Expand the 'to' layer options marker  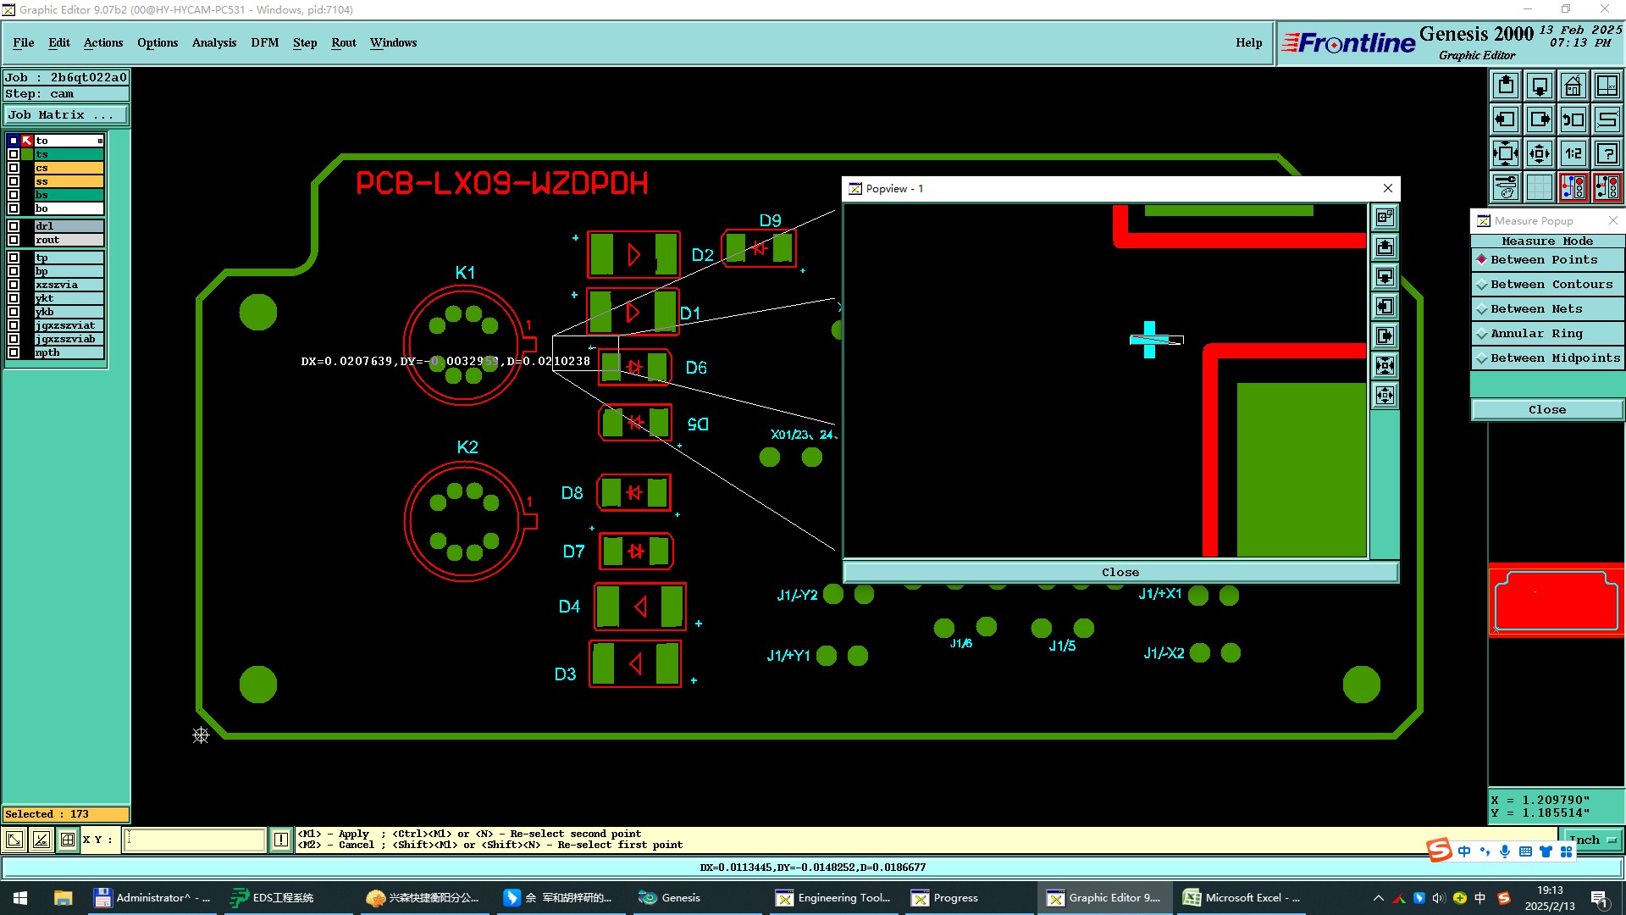[100, 141]
